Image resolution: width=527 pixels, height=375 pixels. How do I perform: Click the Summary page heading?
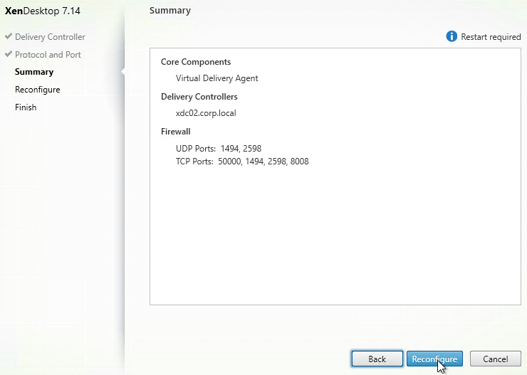coord(170,11)
